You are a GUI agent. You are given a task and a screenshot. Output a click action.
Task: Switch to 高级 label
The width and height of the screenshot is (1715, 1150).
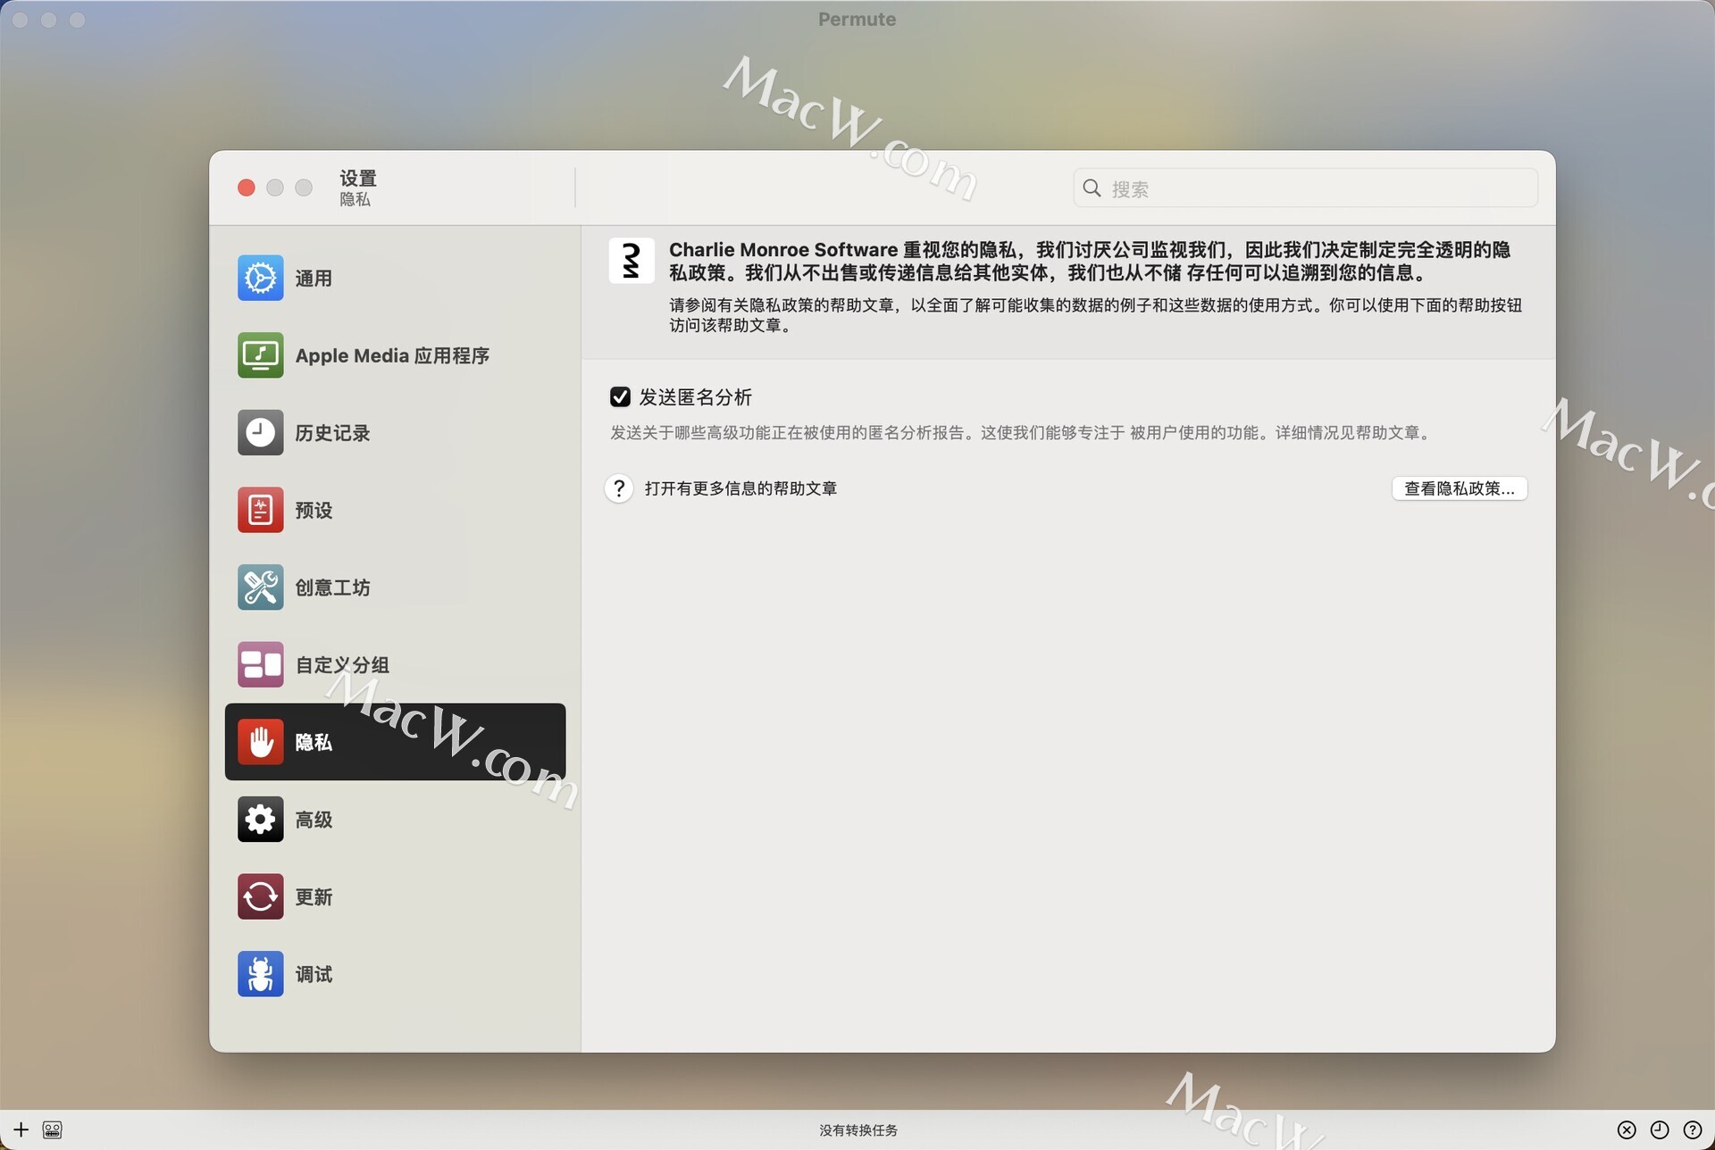pyautogui.click(x=314, y=820)
